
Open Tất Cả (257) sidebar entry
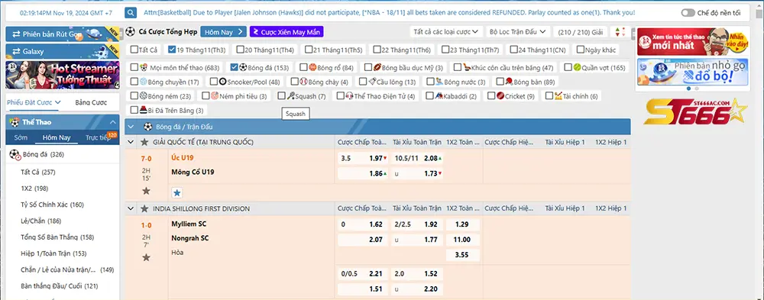coord(38,172)
